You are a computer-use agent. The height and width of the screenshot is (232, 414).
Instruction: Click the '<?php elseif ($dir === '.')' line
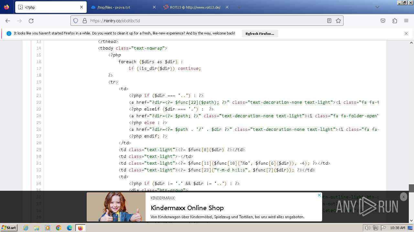pyautogui.click(x=171, y=109)
